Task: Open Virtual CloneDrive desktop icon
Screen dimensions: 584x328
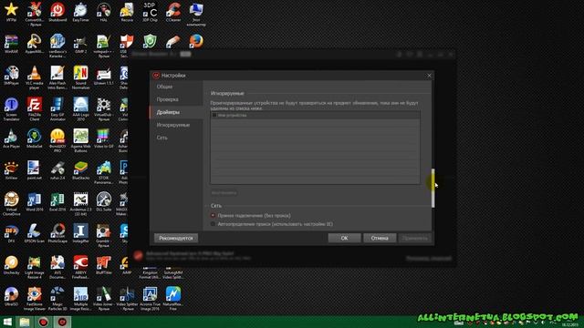Action: 11,204
